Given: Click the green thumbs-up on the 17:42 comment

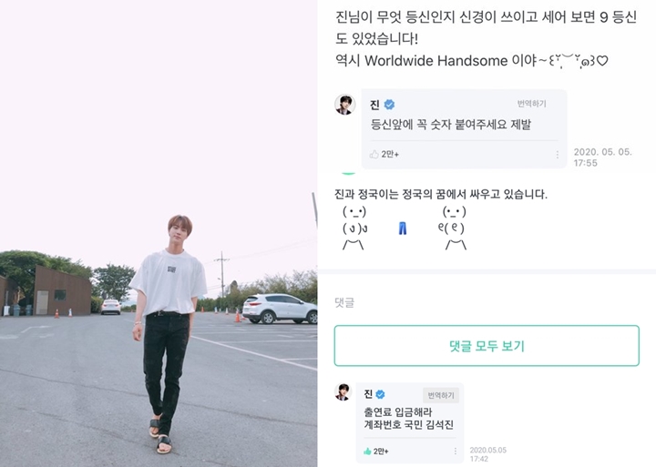Looking at the screenshot, I should coord(367,452).
